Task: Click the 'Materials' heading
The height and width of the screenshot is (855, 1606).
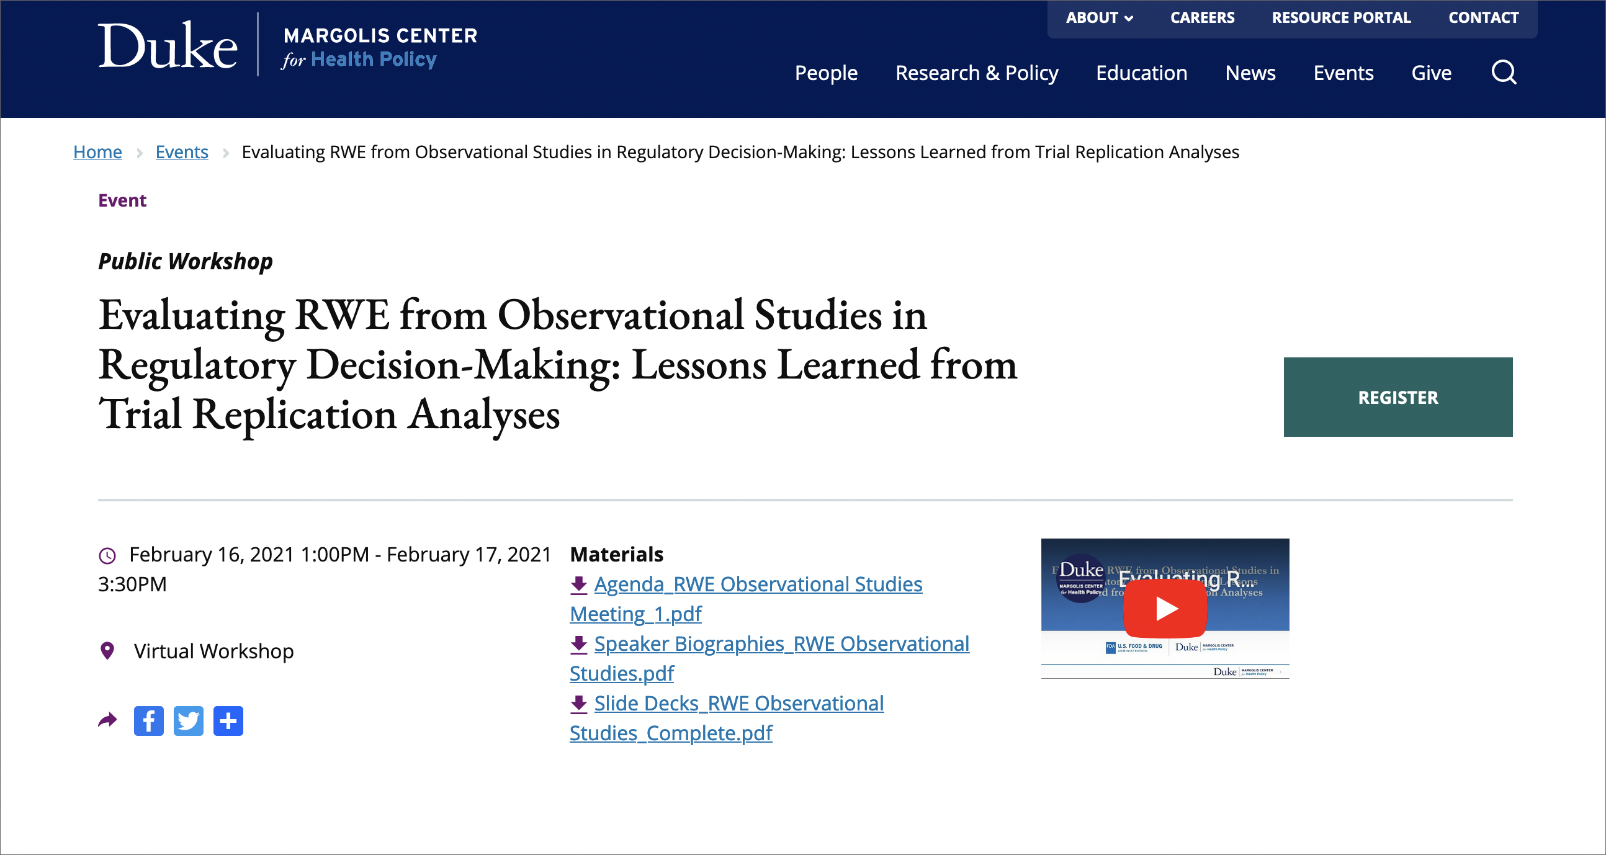Action: coord(617,554)
